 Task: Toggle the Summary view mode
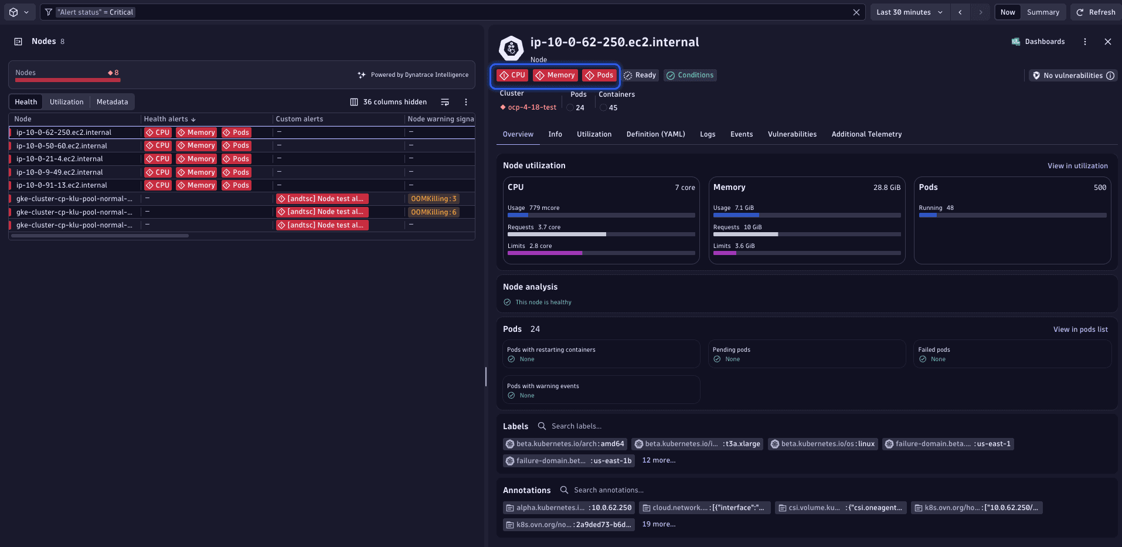click(x=1043, y=12)
